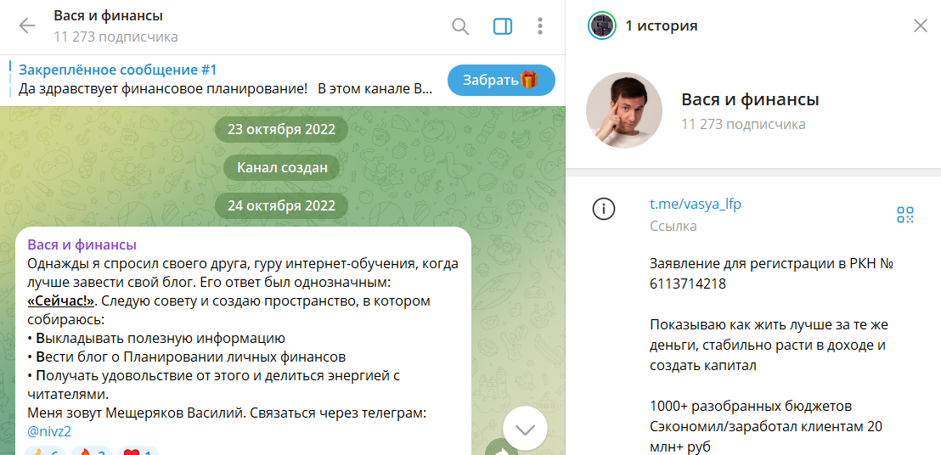Close the channel info panel

(920, 25)
